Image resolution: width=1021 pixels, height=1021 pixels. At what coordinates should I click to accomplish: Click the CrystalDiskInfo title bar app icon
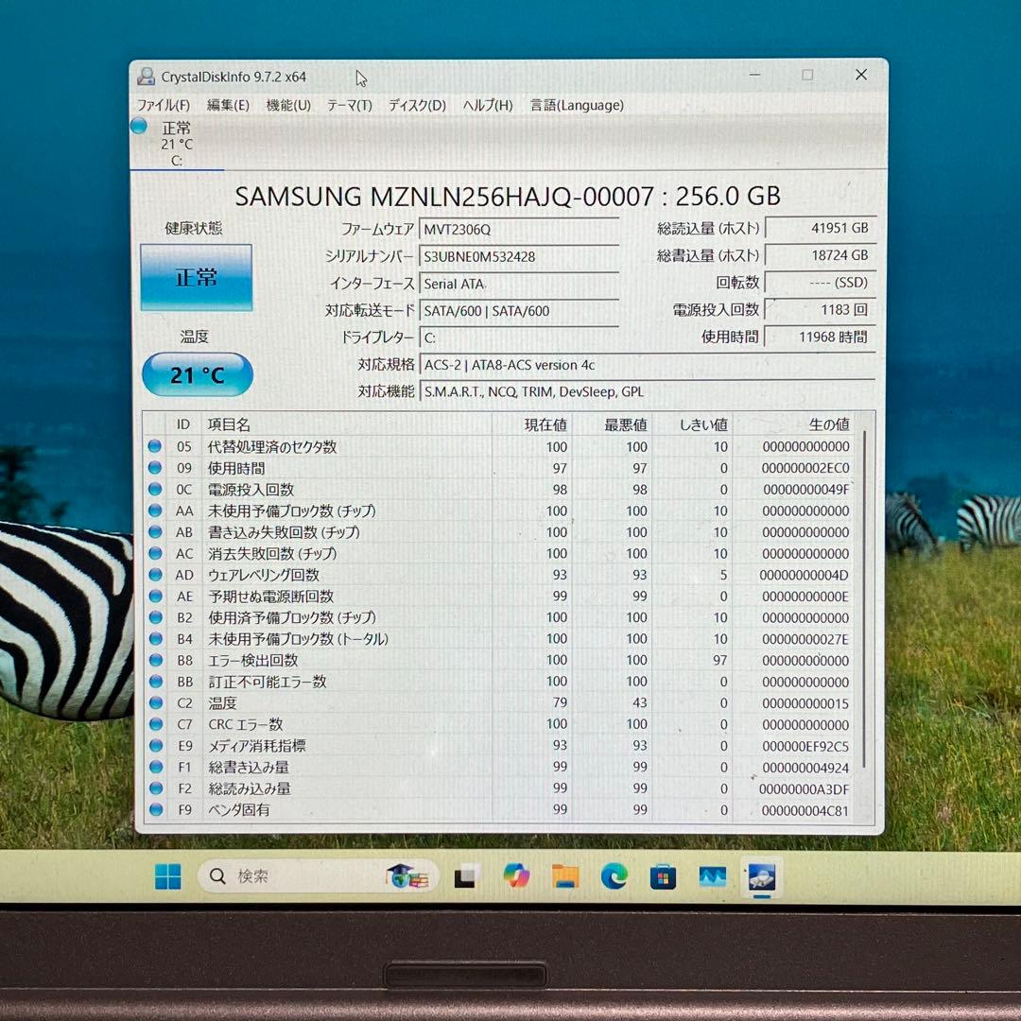(147, 77)
